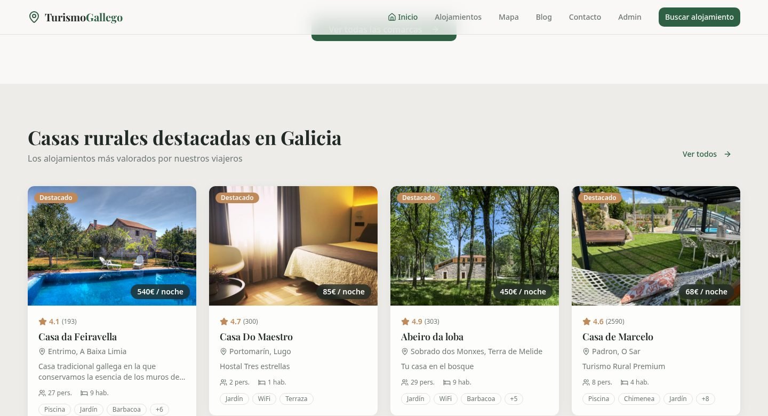Click the Terraza tag on Casa Do Maestro

click(x=296, y=399)
